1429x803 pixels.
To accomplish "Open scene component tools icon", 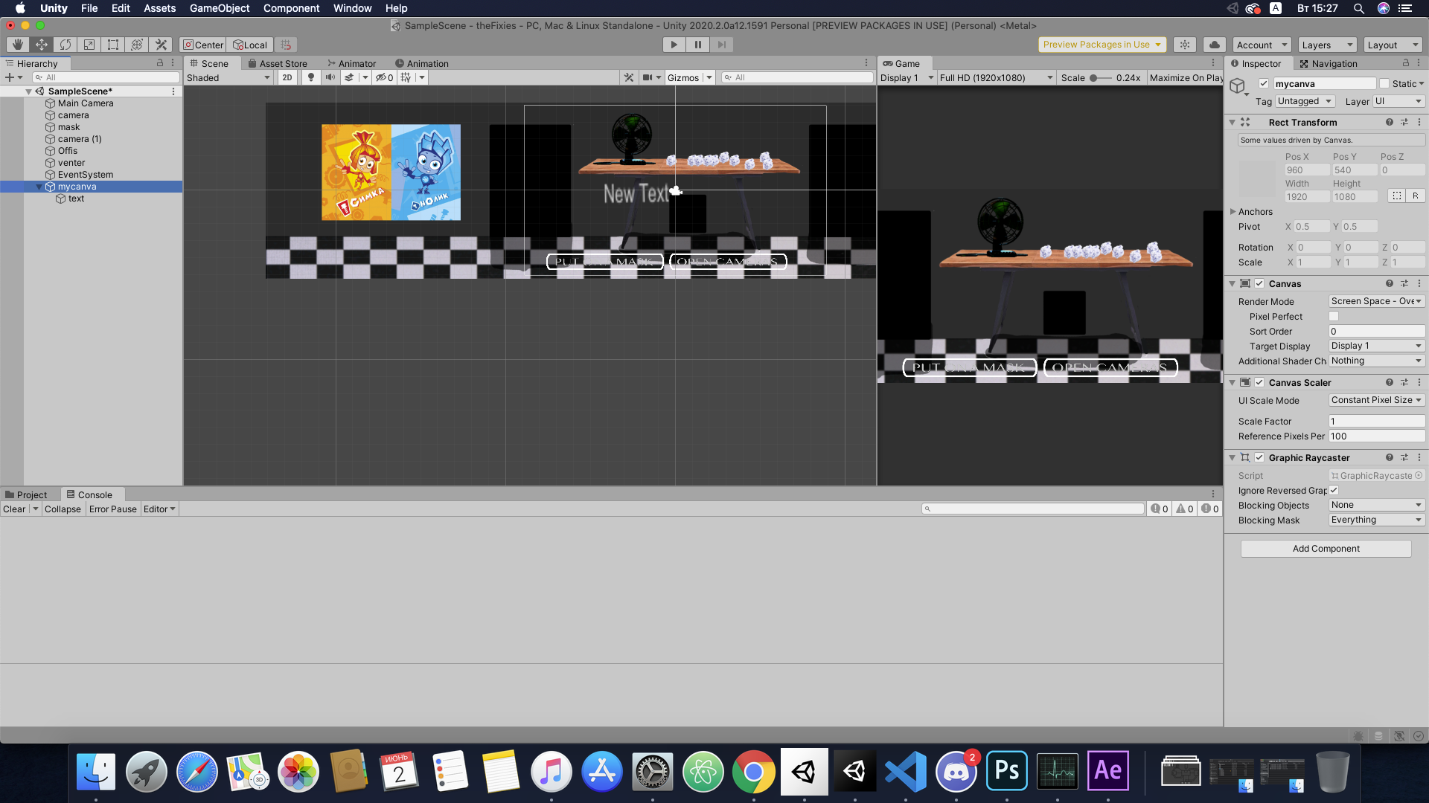I will (x=629, y=77).
